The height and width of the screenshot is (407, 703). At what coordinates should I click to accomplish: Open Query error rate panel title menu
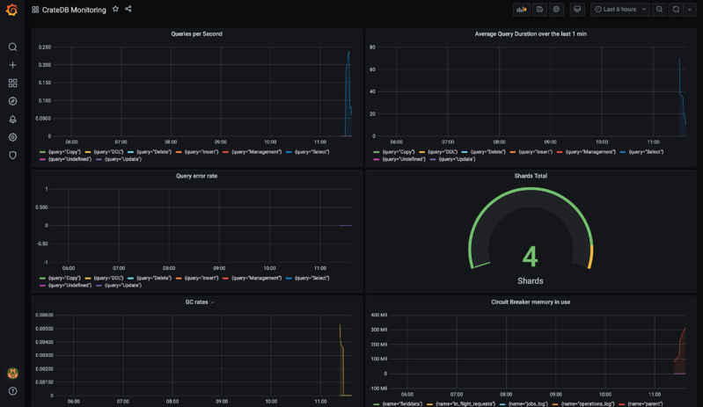(196, 176)
